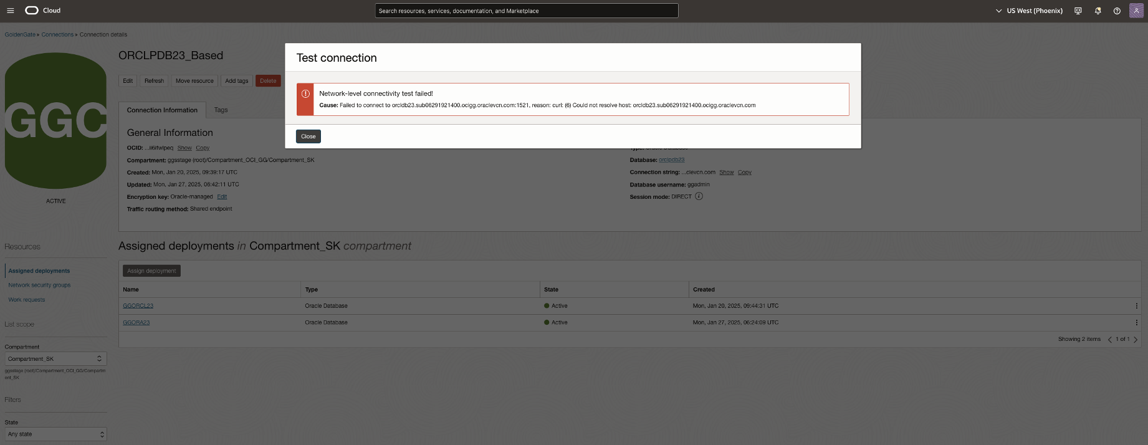1148x445 pixels.
Task: Open the Compartment_SK compartment selector
Action: tap(55, 359)
